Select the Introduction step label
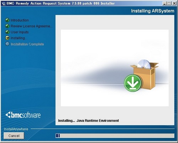Image resolution: width=178 pixels, height=143 pixels. click(20, 20)
